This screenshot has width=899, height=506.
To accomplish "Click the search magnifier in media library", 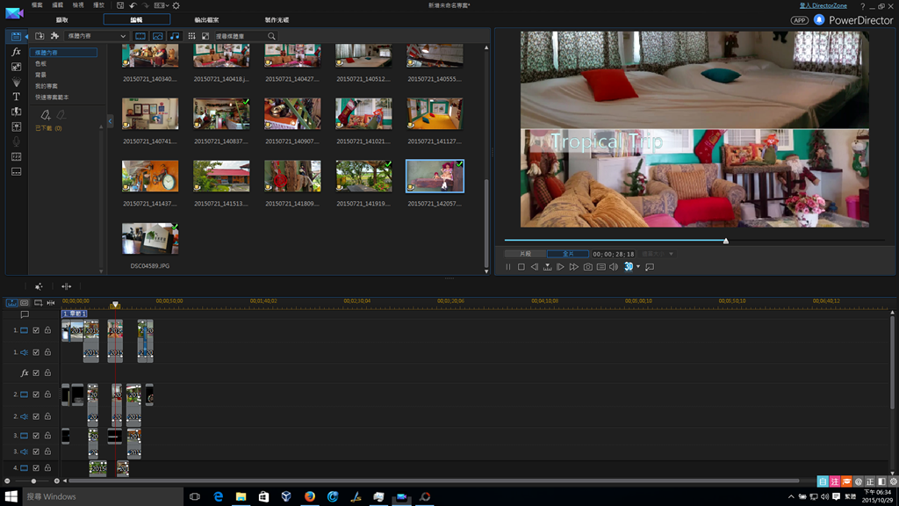I will point(272,36).
